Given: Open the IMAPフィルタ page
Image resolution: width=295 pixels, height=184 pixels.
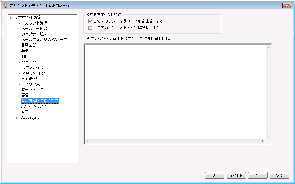Looking at the screenshot, I should pyautogui.click(x=33, y=73).
